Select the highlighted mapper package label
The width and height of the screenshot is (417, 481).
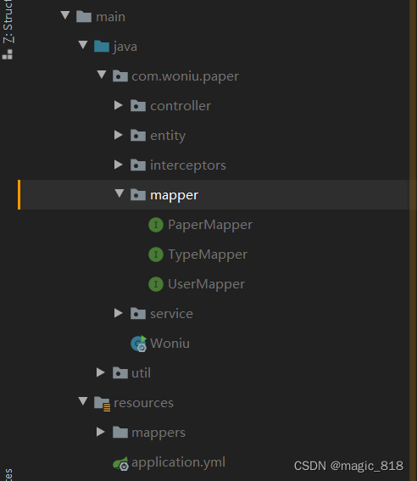click(174, 196)
